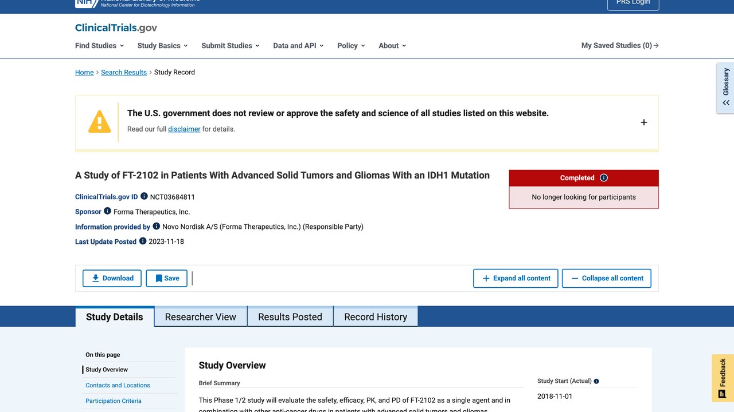Follow the Search Results breadcrumb link
Screen dimensions: 734x412
point(124,72)
